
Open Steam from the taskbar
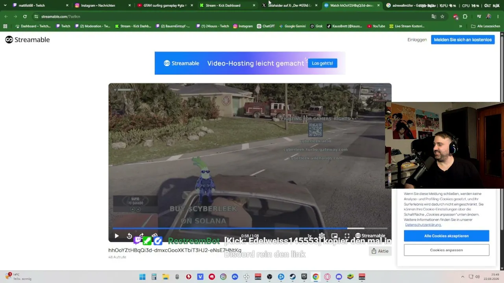293,277
